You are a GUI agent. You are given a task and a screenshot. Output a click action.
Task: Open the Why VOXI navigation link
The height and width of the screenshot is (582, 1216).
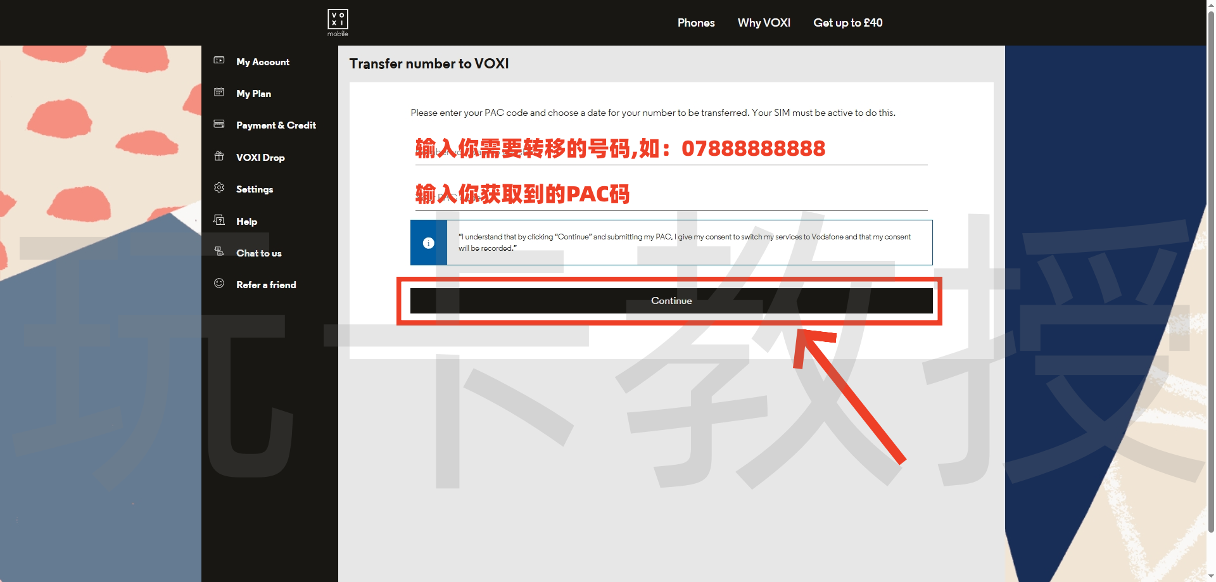click(x=764, y=23)
